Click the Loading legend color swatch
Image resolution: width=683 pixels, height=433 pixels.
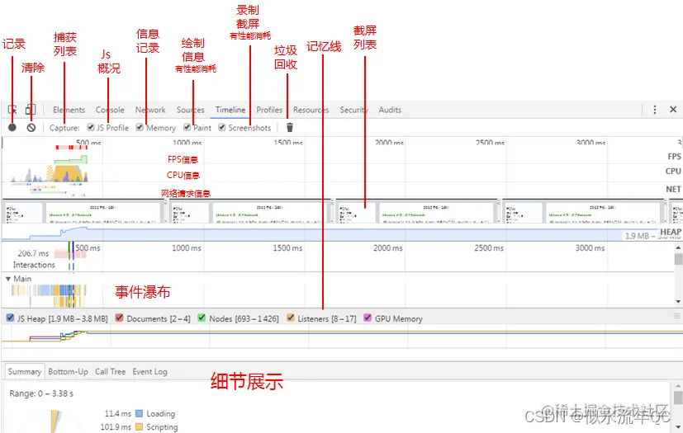click(x=140, y=413)
